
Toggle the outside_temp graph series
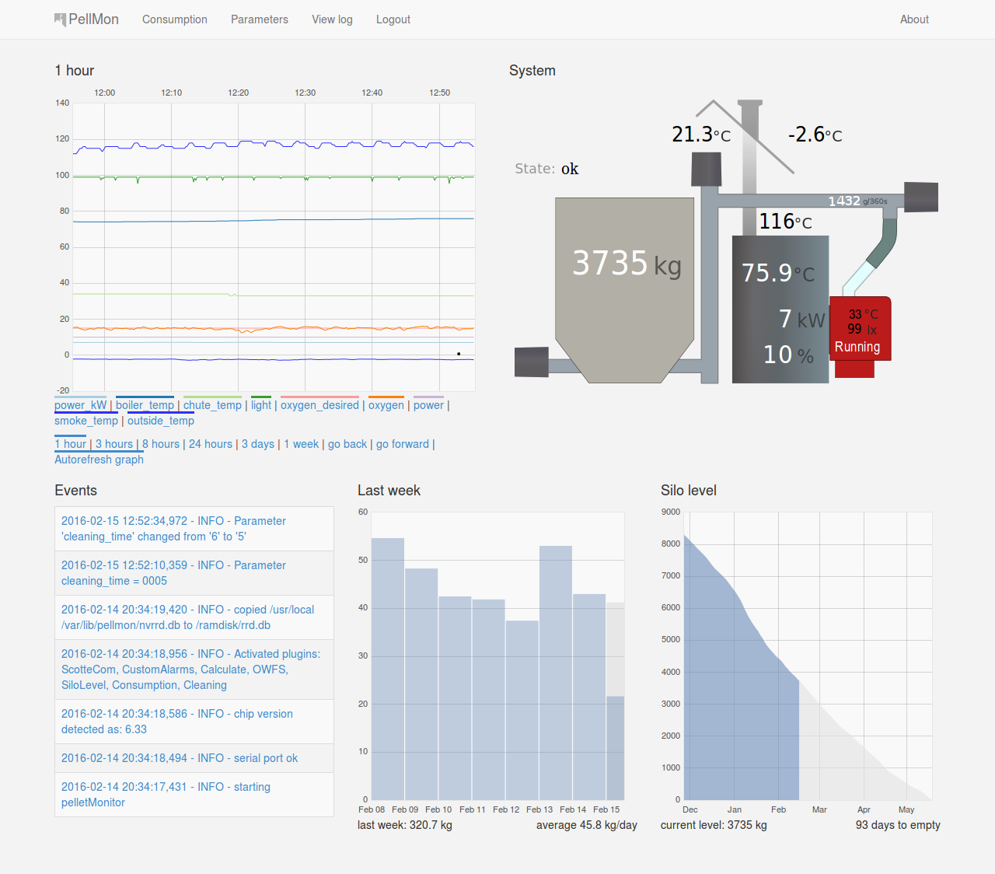(x=161, y=421)
